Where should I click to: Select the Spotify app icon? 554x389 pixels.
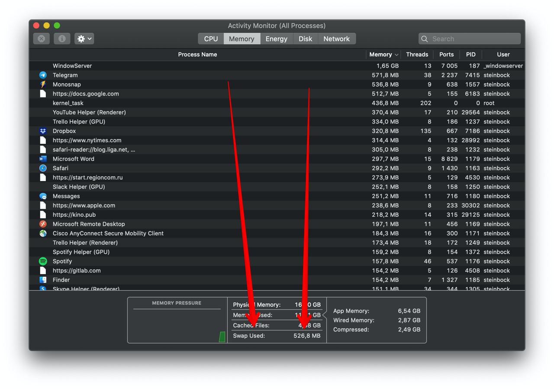43,261
